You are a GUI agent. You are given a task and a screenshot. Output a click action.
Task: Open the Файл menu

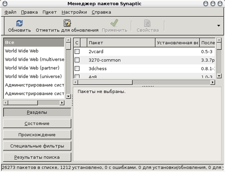coord(10,12)
